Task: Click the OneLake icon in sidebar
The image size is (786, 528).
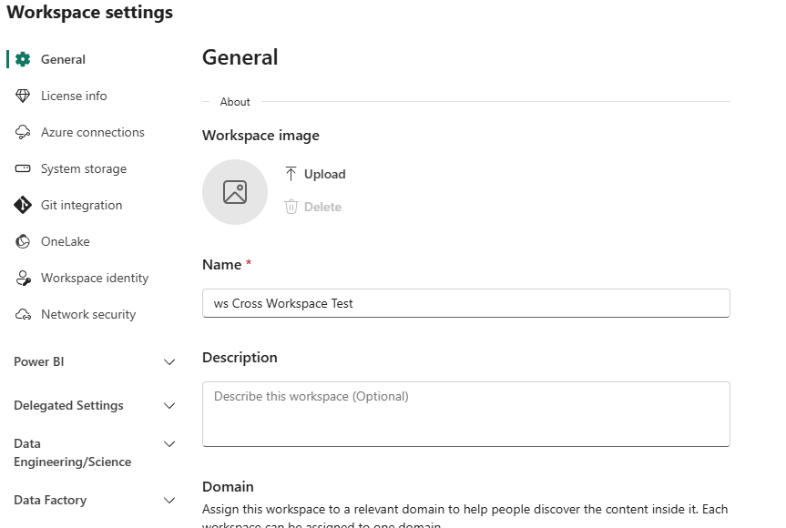Action: 23,242
